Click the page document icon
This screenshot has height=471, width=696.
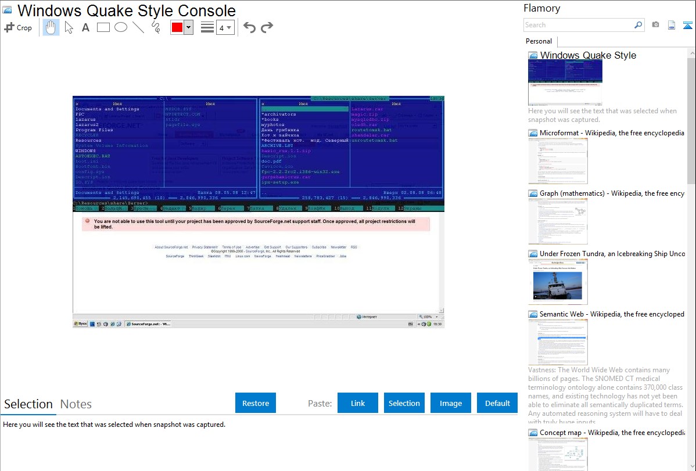pyautogui.click(x=672, y=25)
